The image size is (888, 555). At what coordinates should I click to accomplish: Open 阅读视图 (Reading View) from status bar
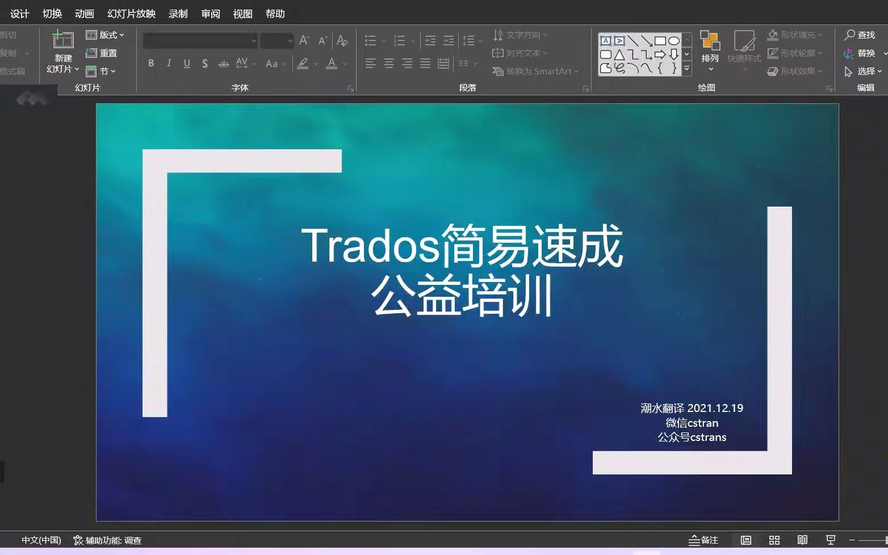click(803, 540)
